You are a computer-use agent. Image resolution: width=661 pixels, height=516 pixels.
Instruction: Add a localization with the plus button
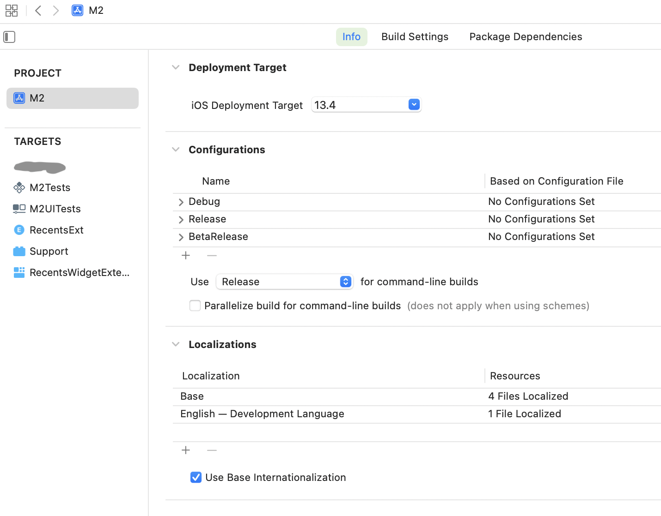[186, 450]
